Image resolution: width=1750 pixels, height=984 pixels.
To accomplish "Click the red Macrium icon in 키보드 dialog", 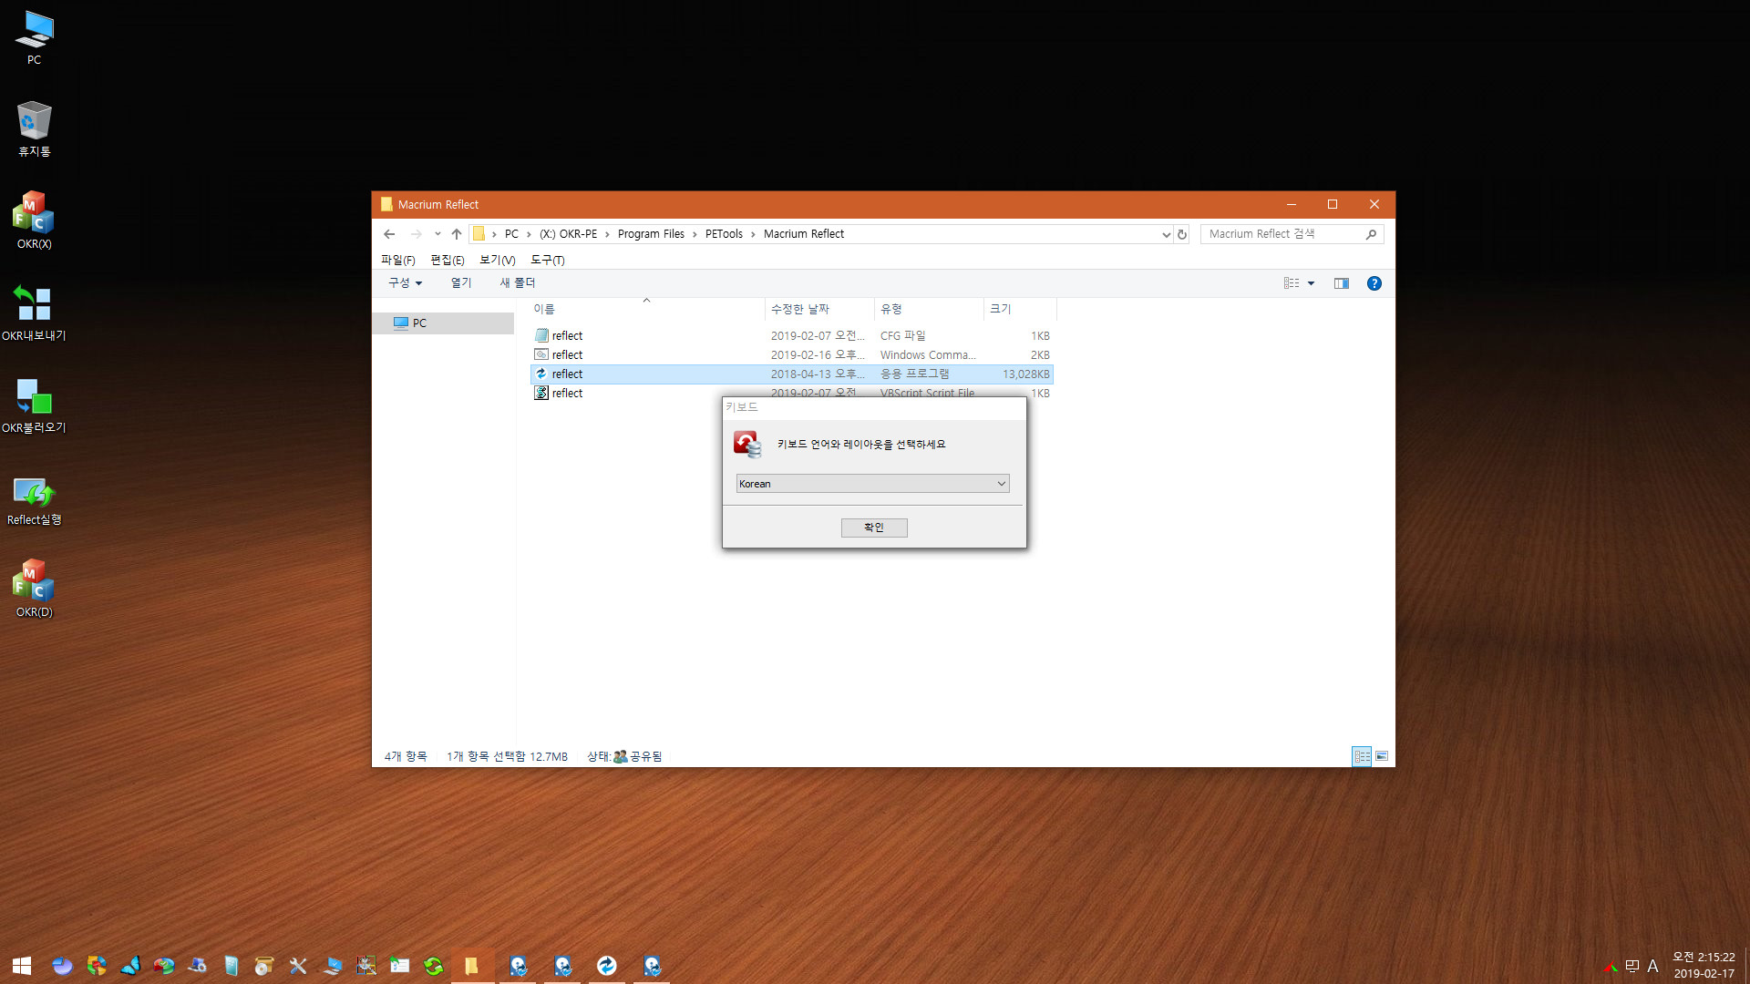I will (x=747, y=445).
